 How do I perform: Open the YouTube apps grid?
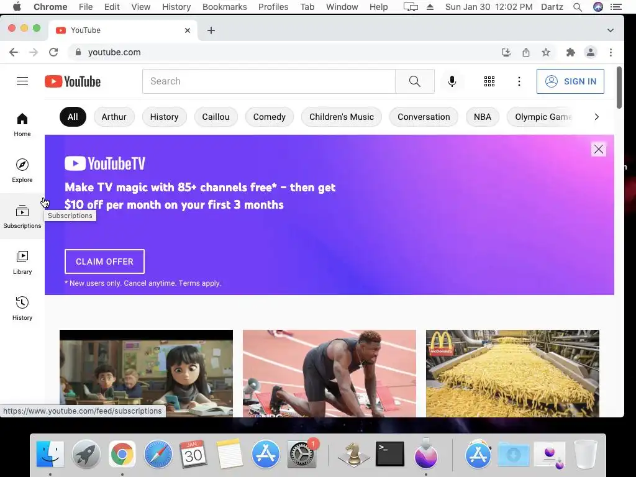(489, 81)
